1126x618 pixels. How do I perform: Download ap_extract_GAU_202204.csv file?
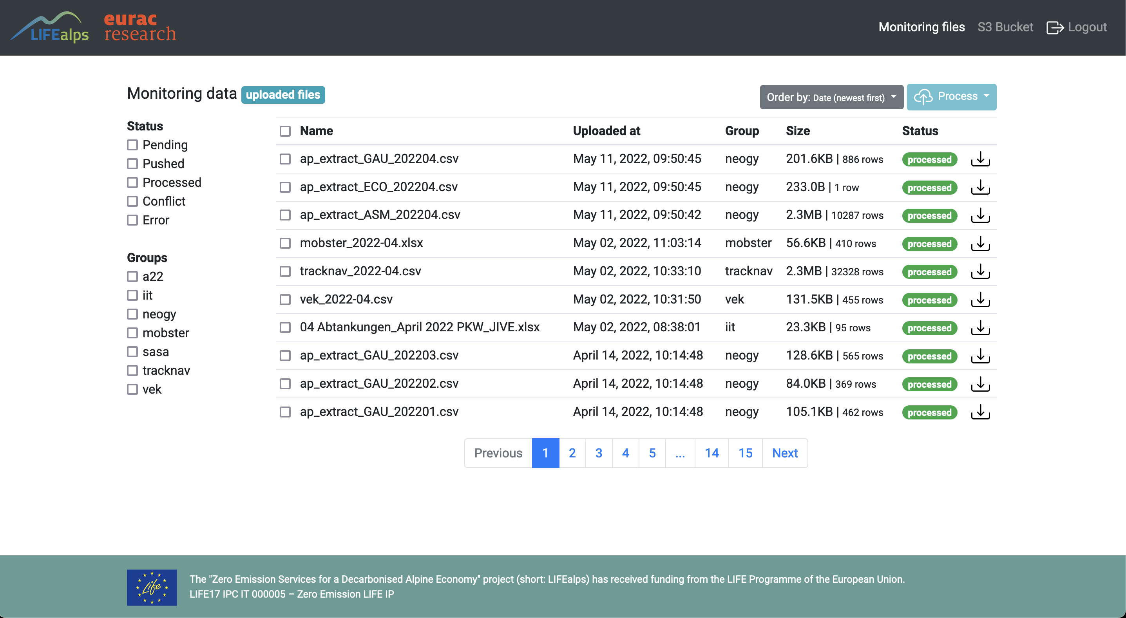(x=980, y=159)
